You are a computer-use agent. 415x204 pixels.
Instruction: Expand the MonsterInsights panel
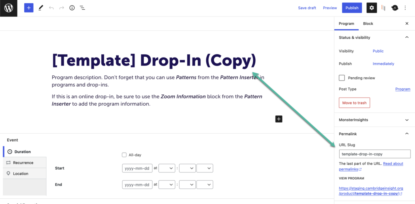[x=407, y=120]
